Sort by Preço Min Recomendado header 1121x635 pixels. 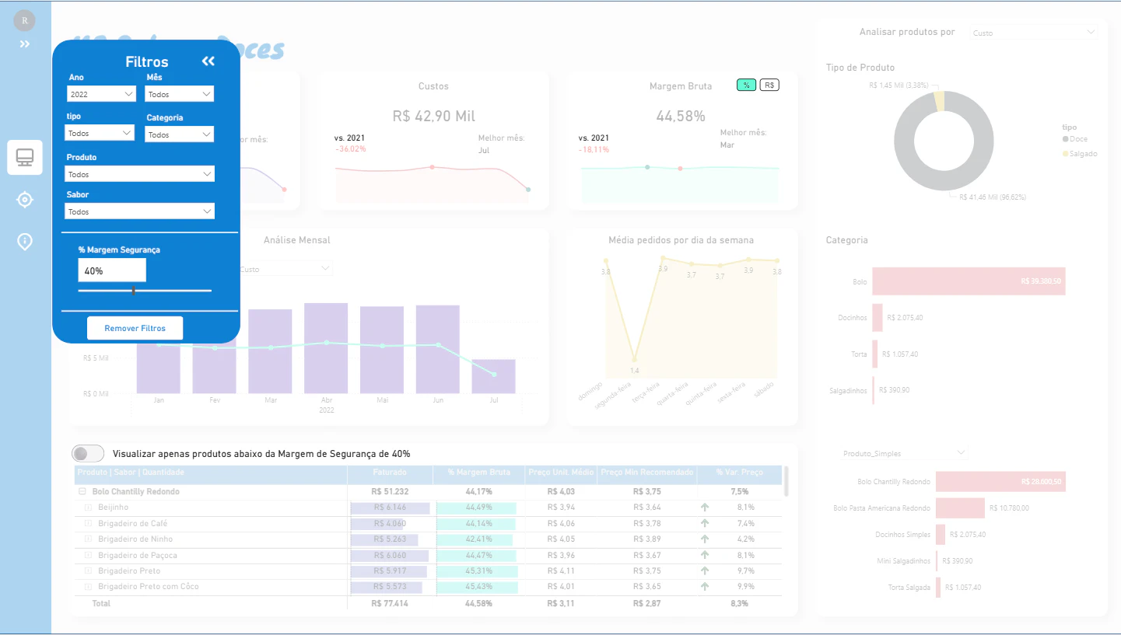tap(646, 473)
